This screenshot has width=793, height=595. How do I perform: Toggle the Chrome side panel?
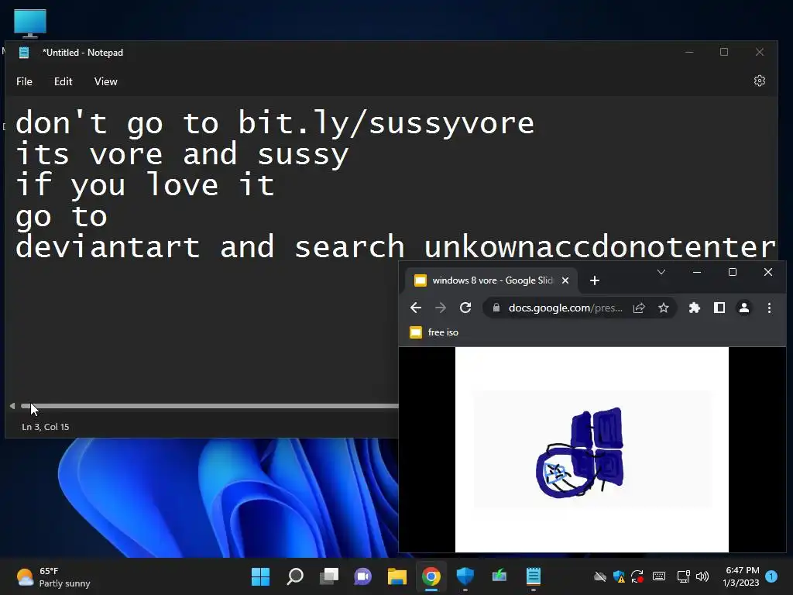[719, 308]
